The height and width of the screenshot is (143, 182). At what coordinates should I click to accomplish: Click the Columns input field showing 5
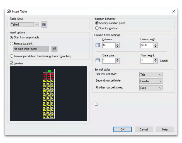click(x=109, y=45)
